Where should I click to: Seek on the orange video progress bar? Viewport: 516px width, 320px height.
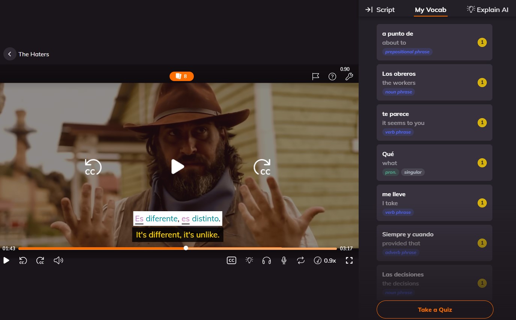click(x=177, y=248)
